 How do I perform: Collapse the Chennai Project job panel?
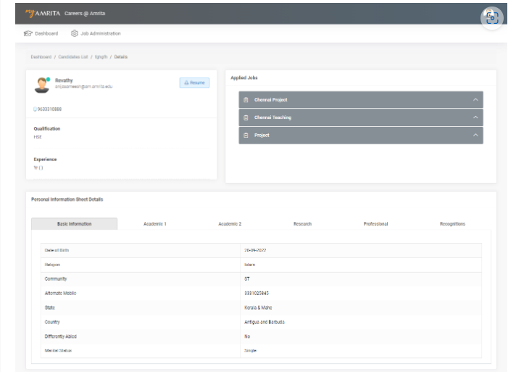pyautogui.click(x=475, y=100)
